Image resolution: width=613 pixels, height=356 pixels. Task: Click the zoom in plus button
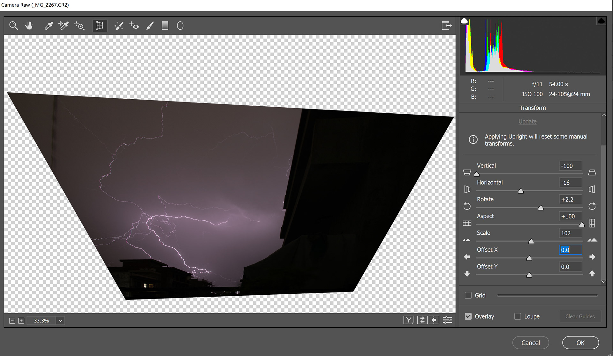(21, 321)
